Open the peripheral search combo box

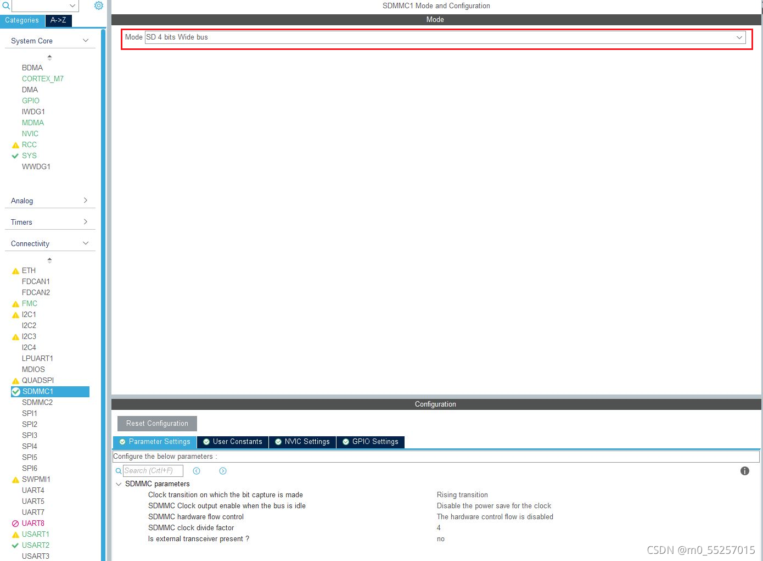click(45, 5)
